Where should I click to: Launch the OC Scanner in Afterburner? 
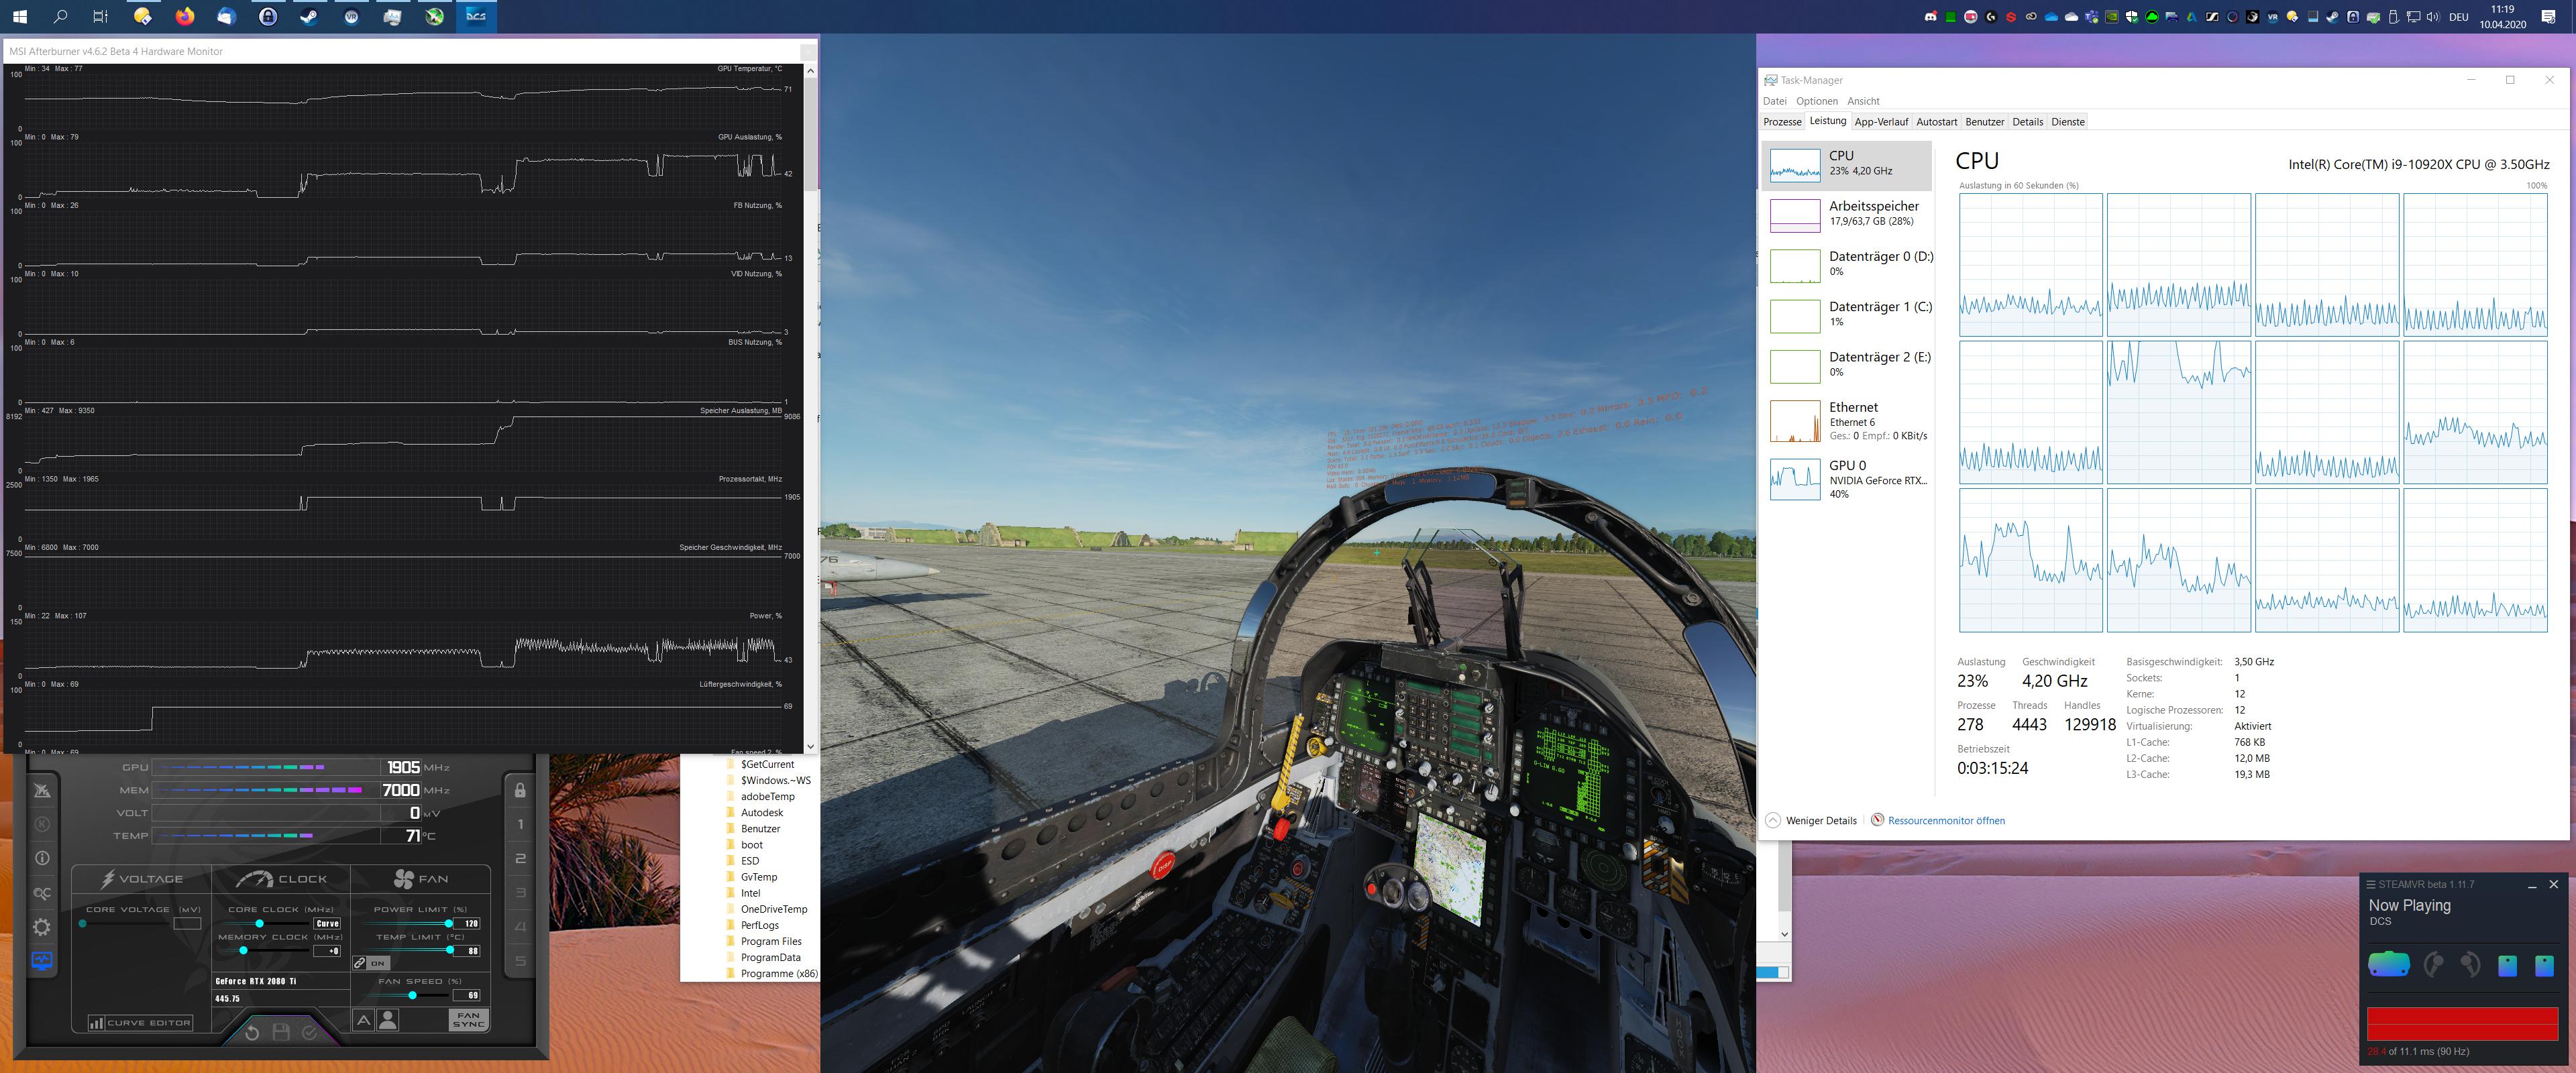42,893
